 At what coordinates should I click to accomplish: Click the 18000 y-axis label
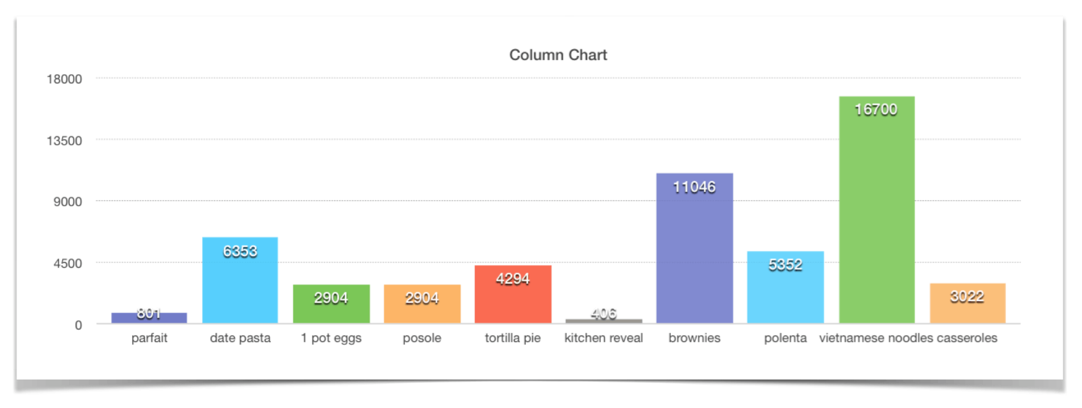click(x=64, y=79)
